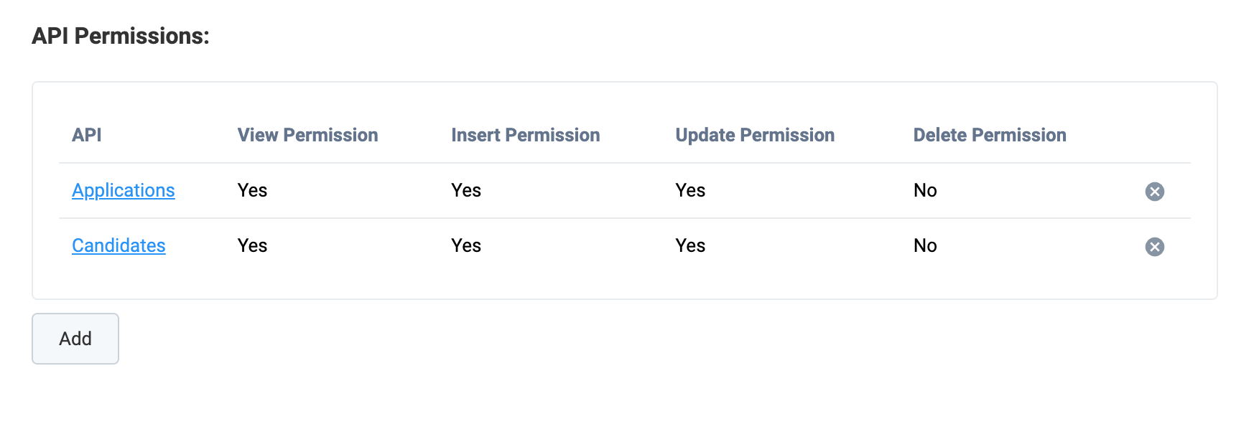Remove the Applications API permission row
Viewport: 1254px width, 432px height.
(1154, 192)
